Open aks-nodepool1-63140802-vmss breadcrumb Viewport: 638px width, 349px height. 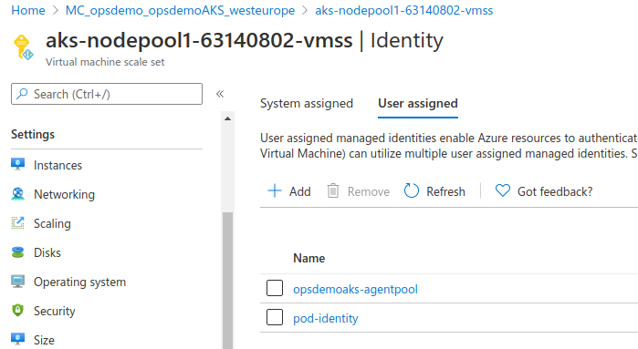coord(404,10)
